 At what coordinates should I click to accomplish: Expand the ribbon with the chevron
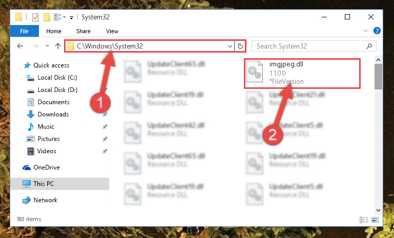click(366, 31)
